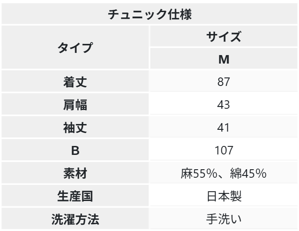Image resolution: width=299 pixels, height=231 pixels.
Task: Click the 着丈 row label
Action: [75, 82]
